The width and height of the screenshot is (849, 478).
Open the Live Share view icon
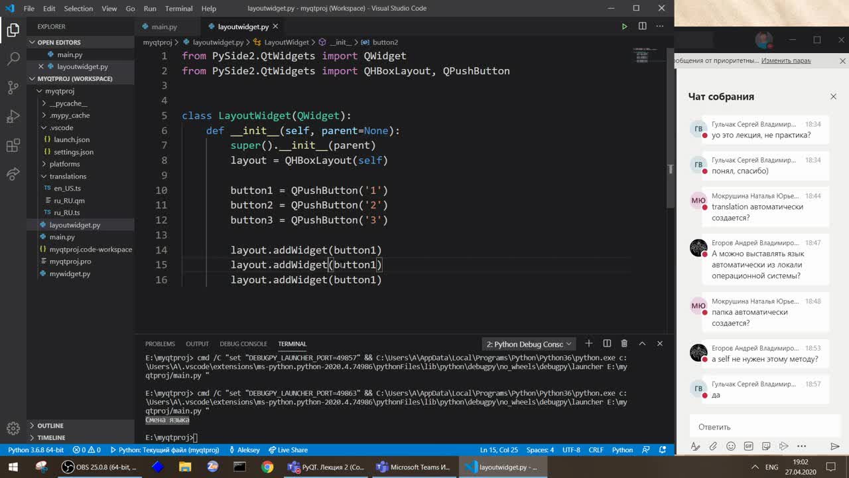[x=13, y=175]
